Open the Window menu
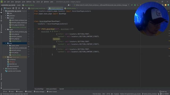 (46, 2)
